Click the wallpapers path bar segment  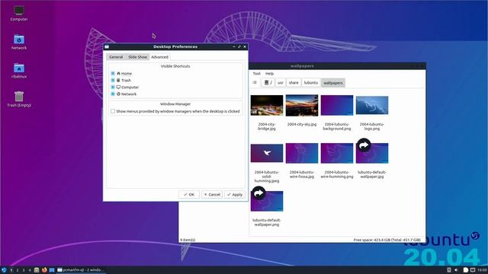coord(333,83)
